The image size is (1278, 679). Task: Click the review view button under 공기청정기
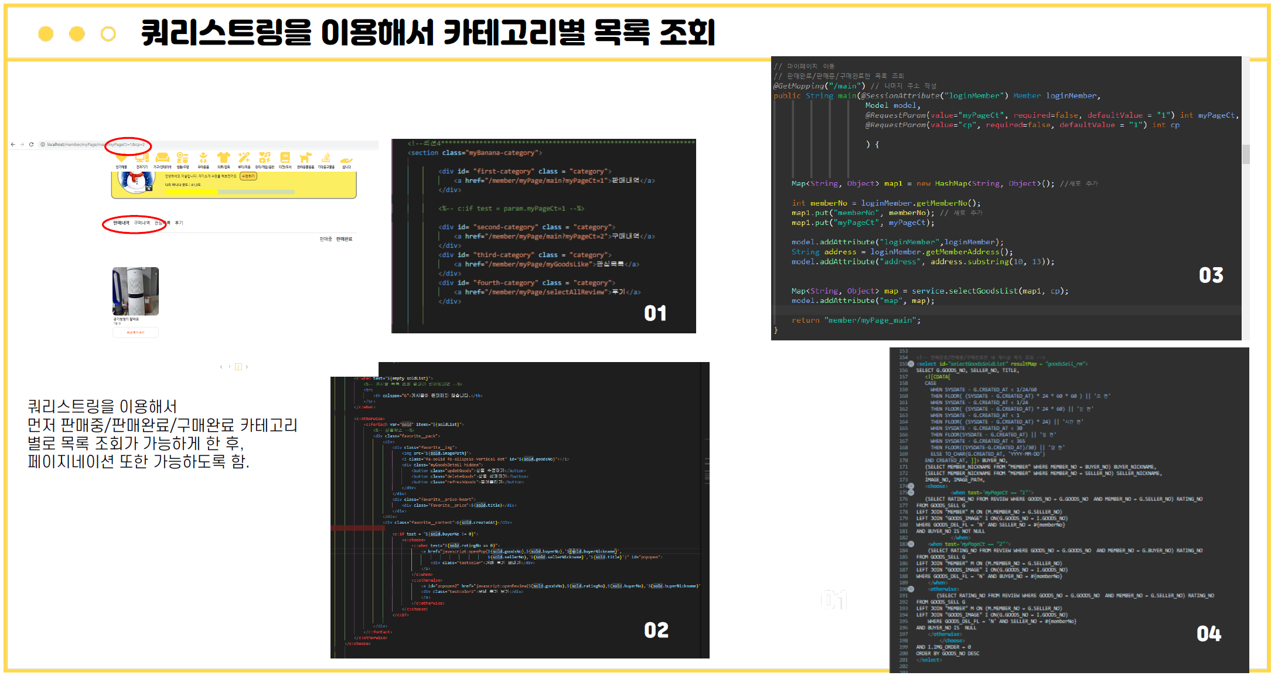135,332
